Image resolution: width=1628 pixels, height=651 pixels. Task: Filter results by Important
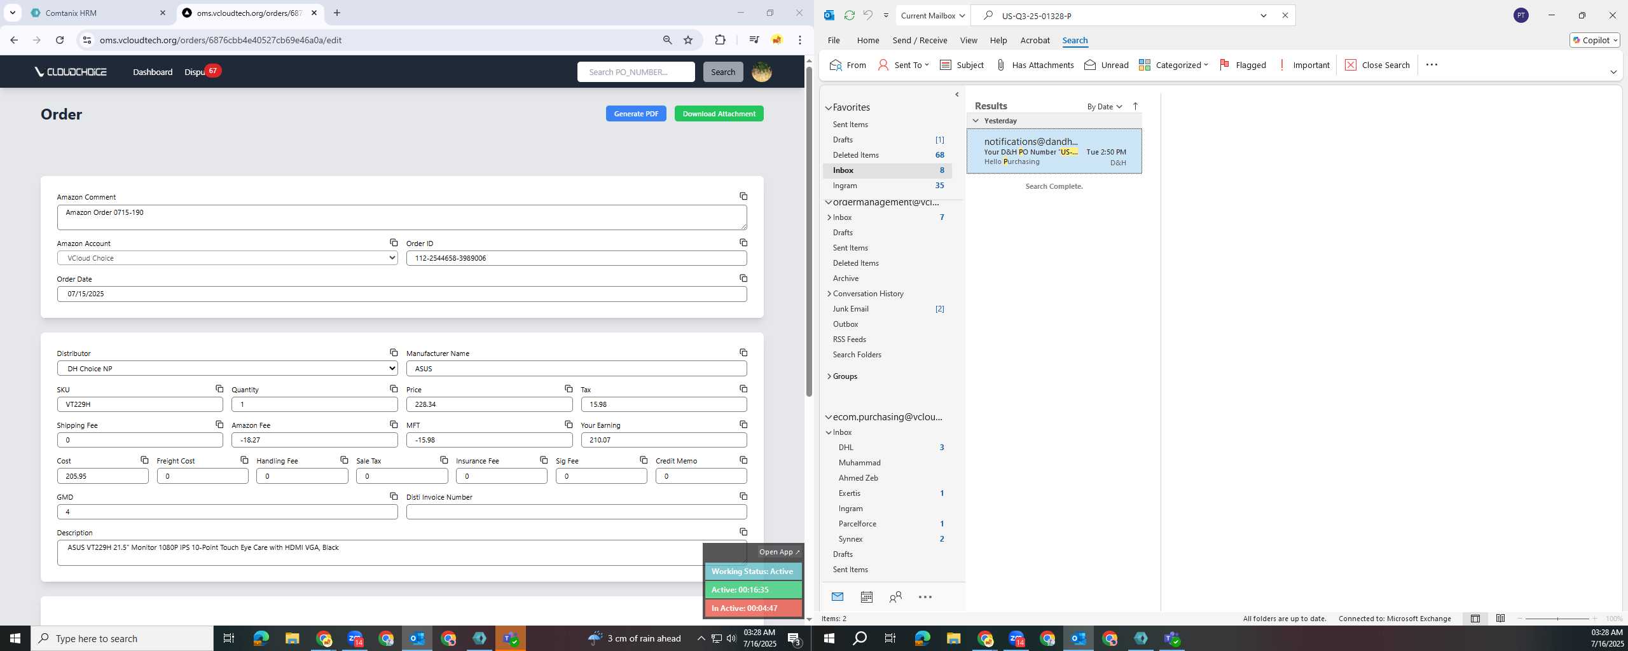point(1304,65)
